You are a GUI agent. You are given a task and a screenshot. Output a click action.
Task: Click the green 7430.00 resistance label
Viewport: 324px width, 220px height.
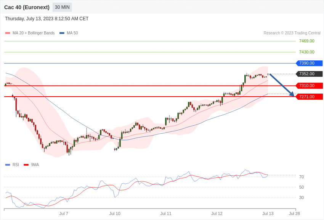[x=306, y=52]
